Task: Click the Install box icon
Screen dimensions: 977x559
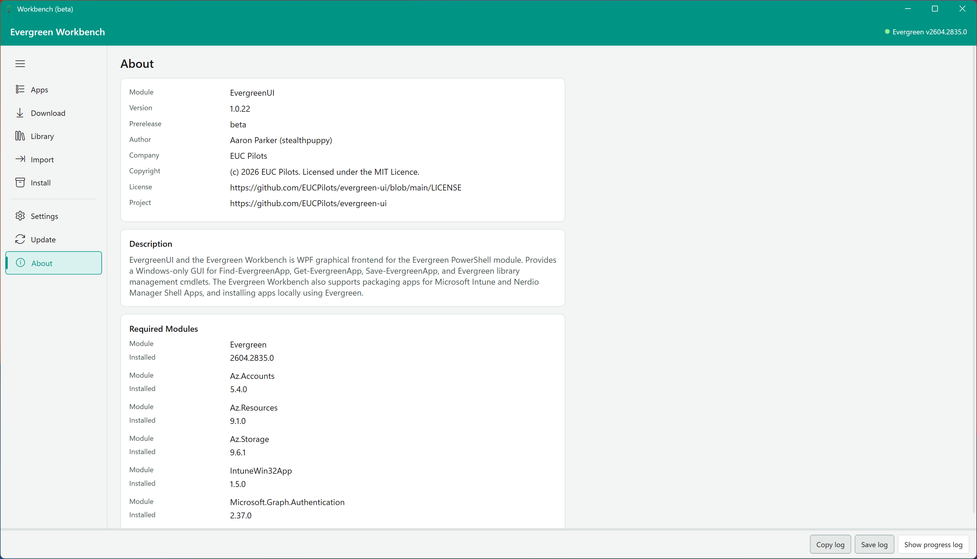Action: (x=20, y=182)
